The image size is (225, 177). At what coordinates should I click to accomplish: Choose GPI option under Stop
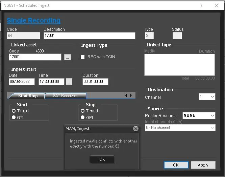pos(83,117)
